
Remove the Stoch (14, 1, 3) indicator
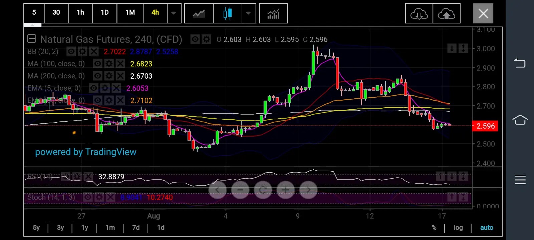pyautogui.click(x=110, y=197)
